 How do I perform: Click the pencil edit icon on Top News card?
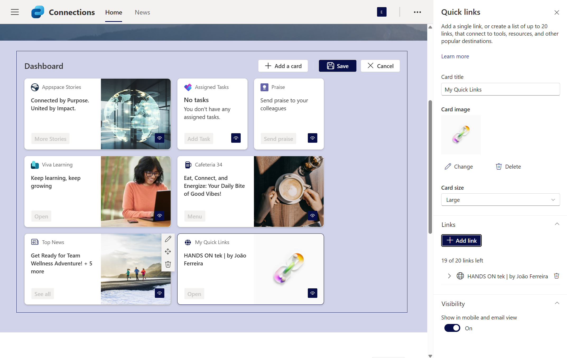pyautogui.click(x=168, y=239)
